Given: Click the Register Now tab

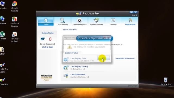Looking at the screenshot, I should [130, 22].
